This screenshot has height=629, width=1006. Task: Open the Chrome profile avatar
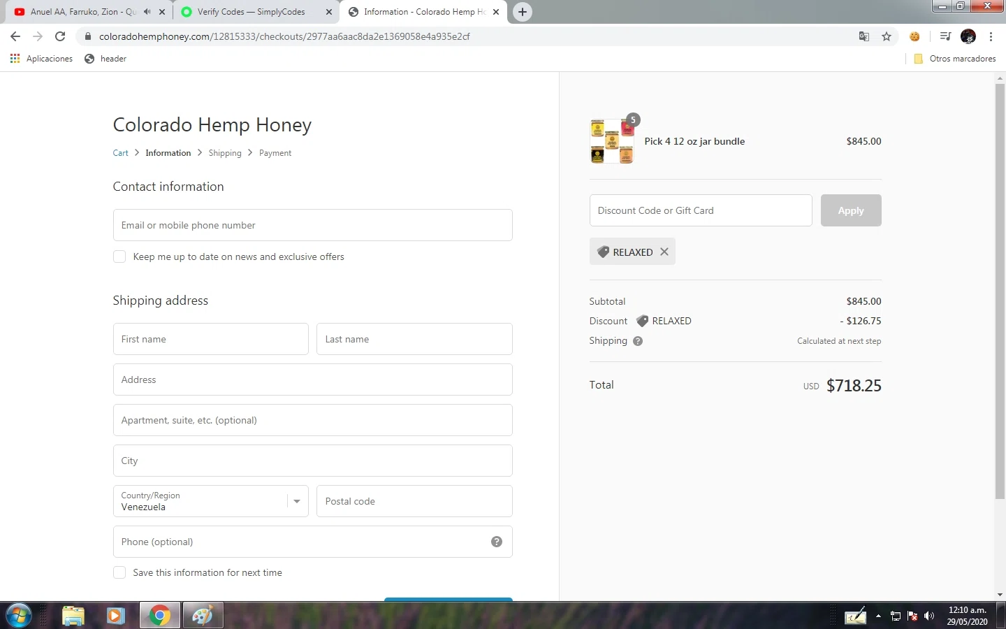click(968, 36)
